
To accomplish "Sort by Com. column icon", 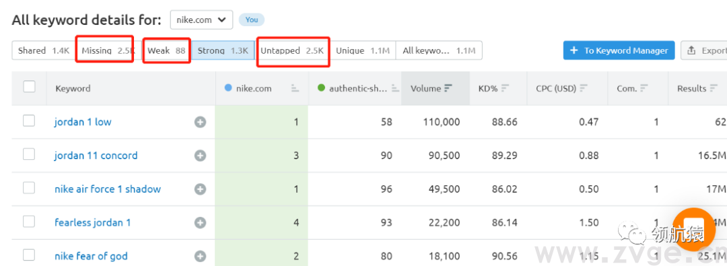I will (644, 88).
